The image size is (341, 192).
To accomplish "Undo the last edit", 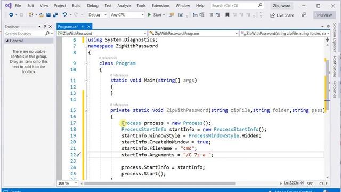I will pyautogui.click(x=64, y=15).
